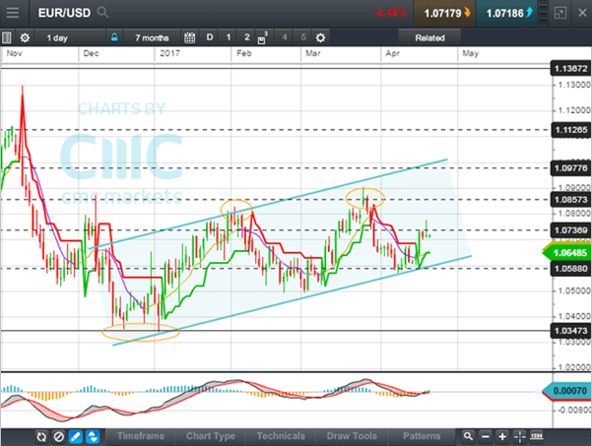Open the Draw Tools menu
The height and width of the screenshot is (446, 592).
click(352, 436)
